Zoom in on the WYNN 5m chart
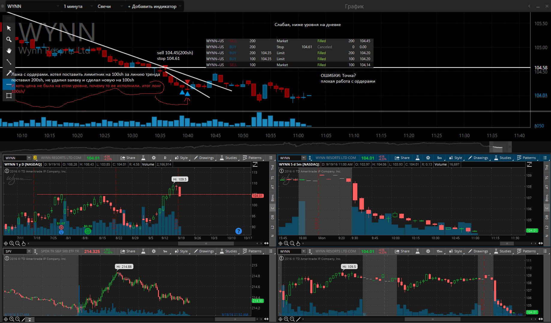This screenshot has height=323, width=551. click(286, 243)
